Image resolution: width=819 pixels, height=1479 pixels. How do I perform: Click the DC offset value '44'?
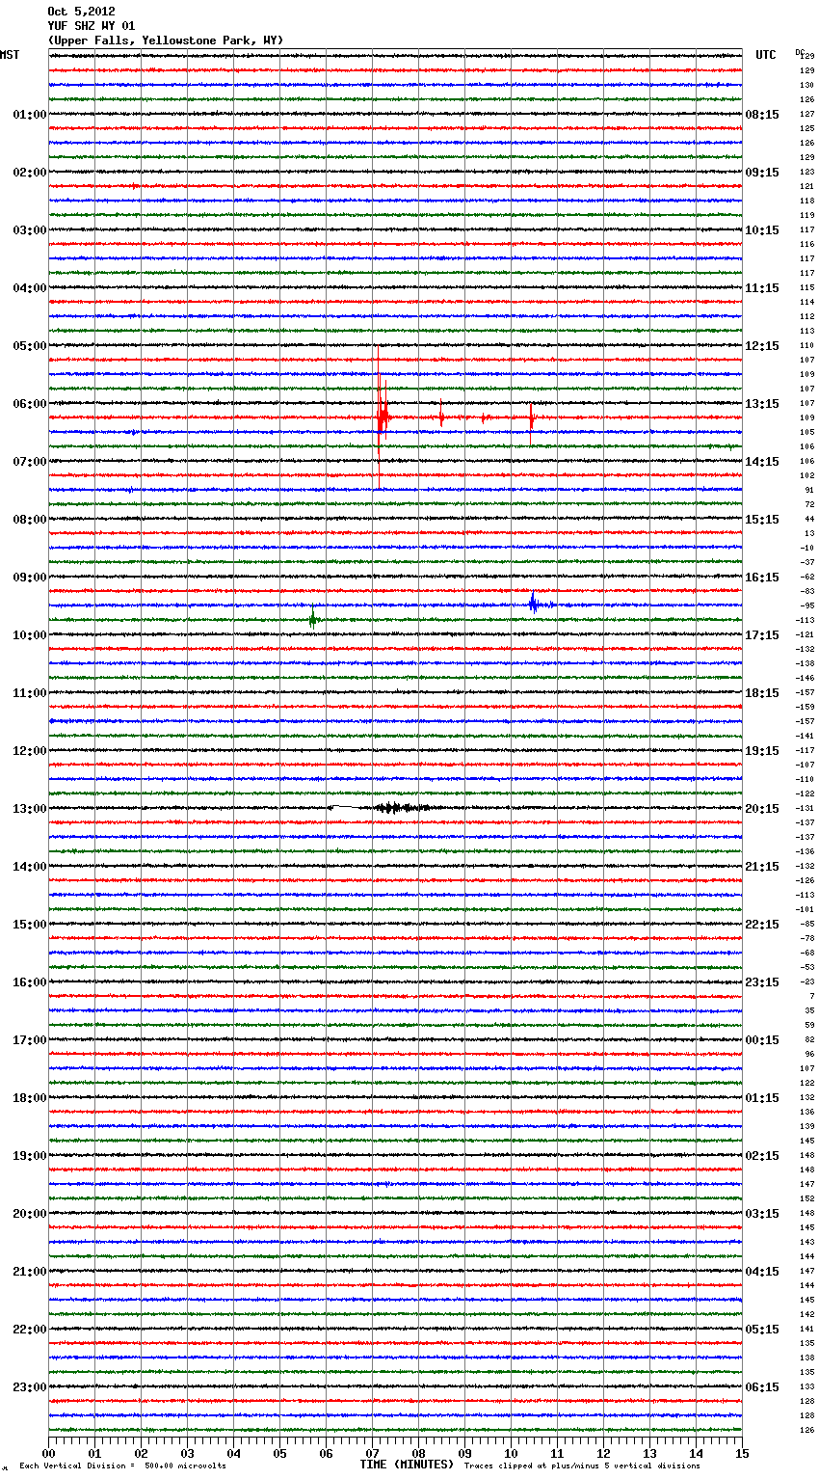pyautogui.click(x=809, y=519)
